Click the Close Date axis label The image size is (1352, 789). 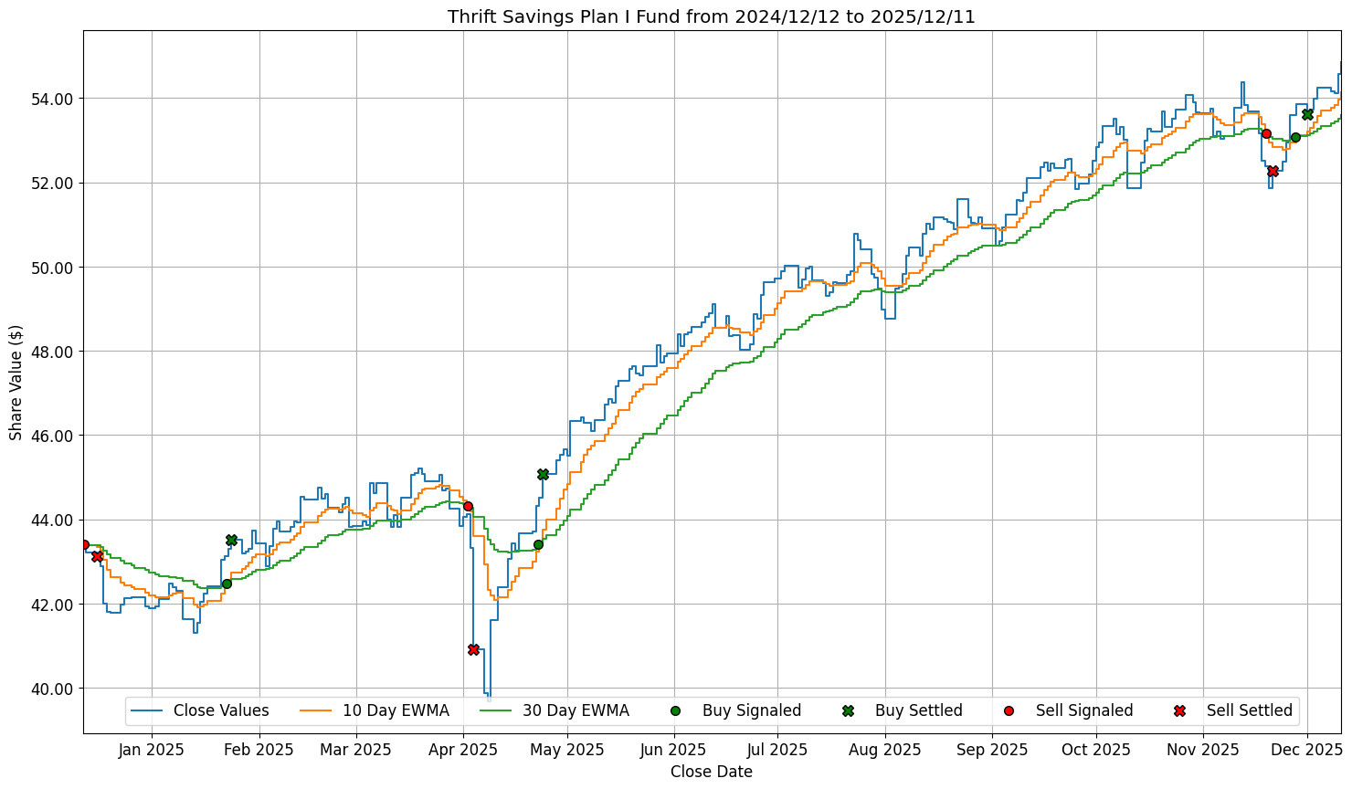click(711, 772)
